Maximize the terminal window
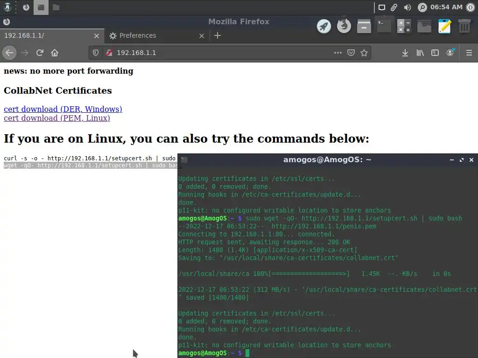The image size is (478, 358). [462, 160]
